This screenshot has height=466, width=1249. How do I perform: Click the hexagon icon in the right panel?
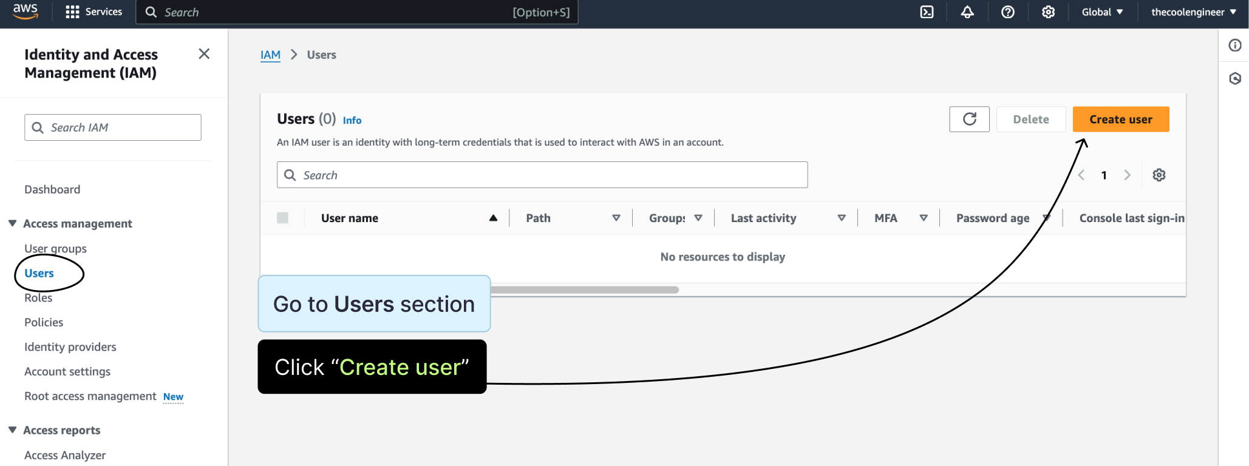tap(1235, 78)
